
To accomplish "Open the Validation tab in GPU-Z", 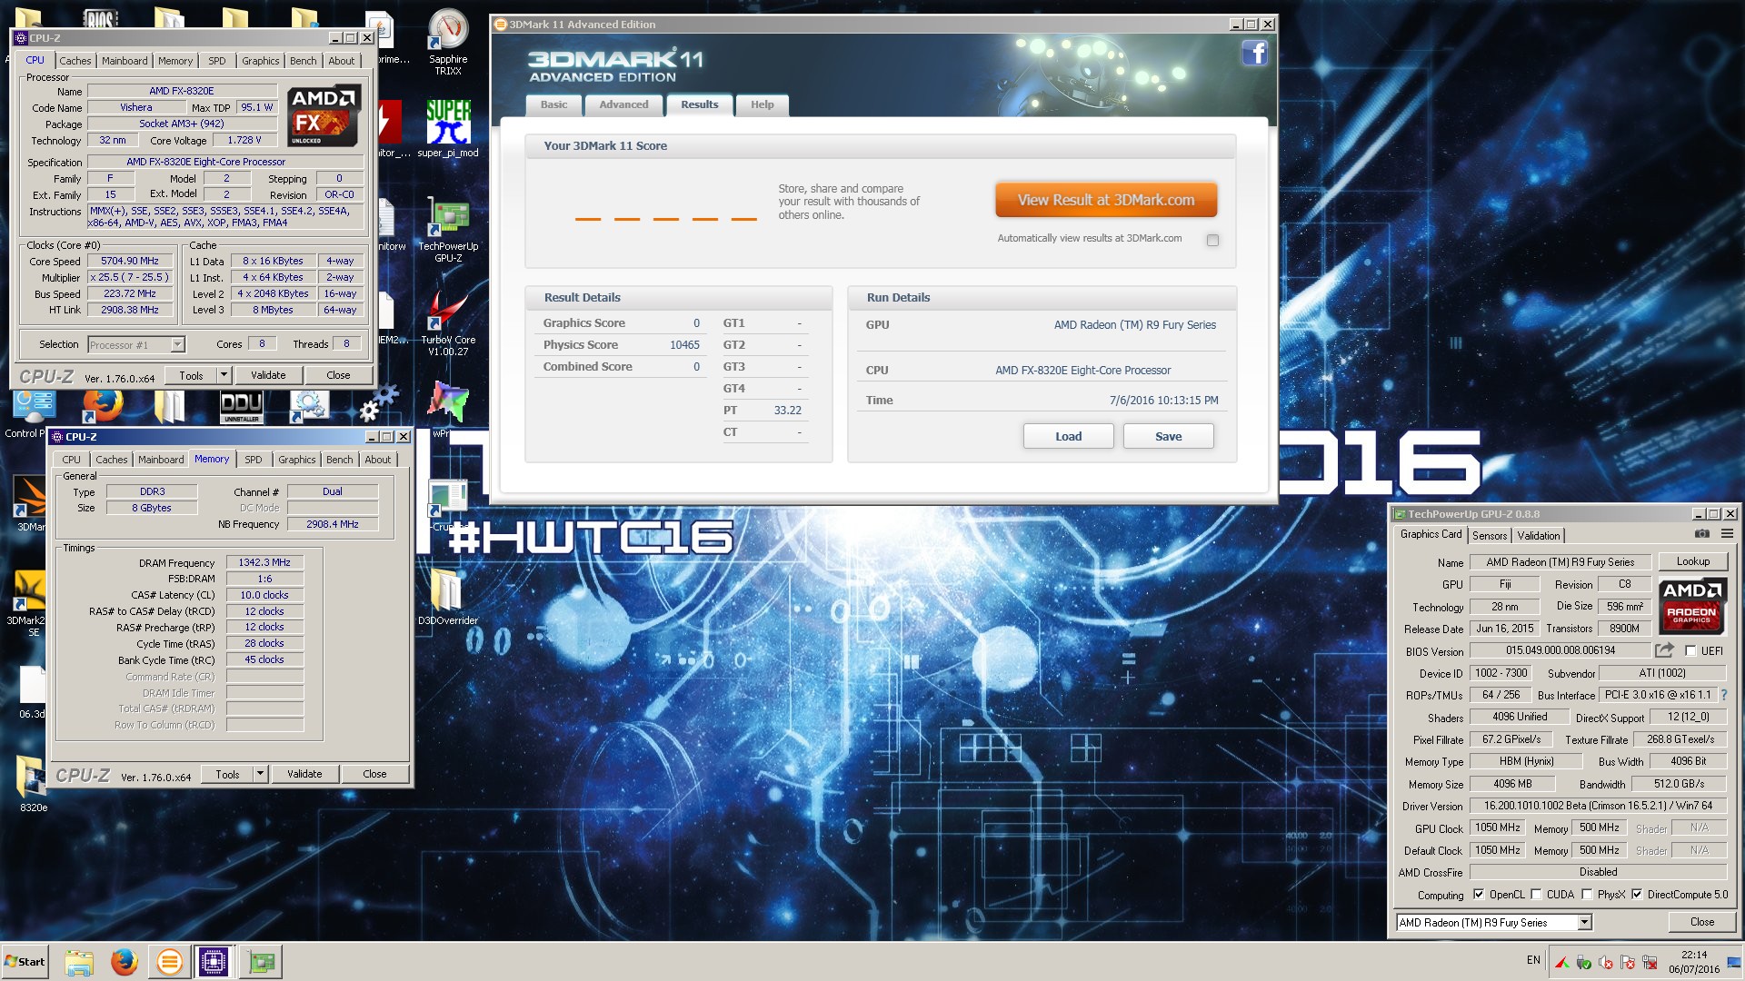I will coord(1539,536).
